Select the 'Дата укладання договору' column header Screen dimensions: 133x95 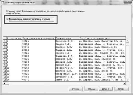tap(39, 38)
